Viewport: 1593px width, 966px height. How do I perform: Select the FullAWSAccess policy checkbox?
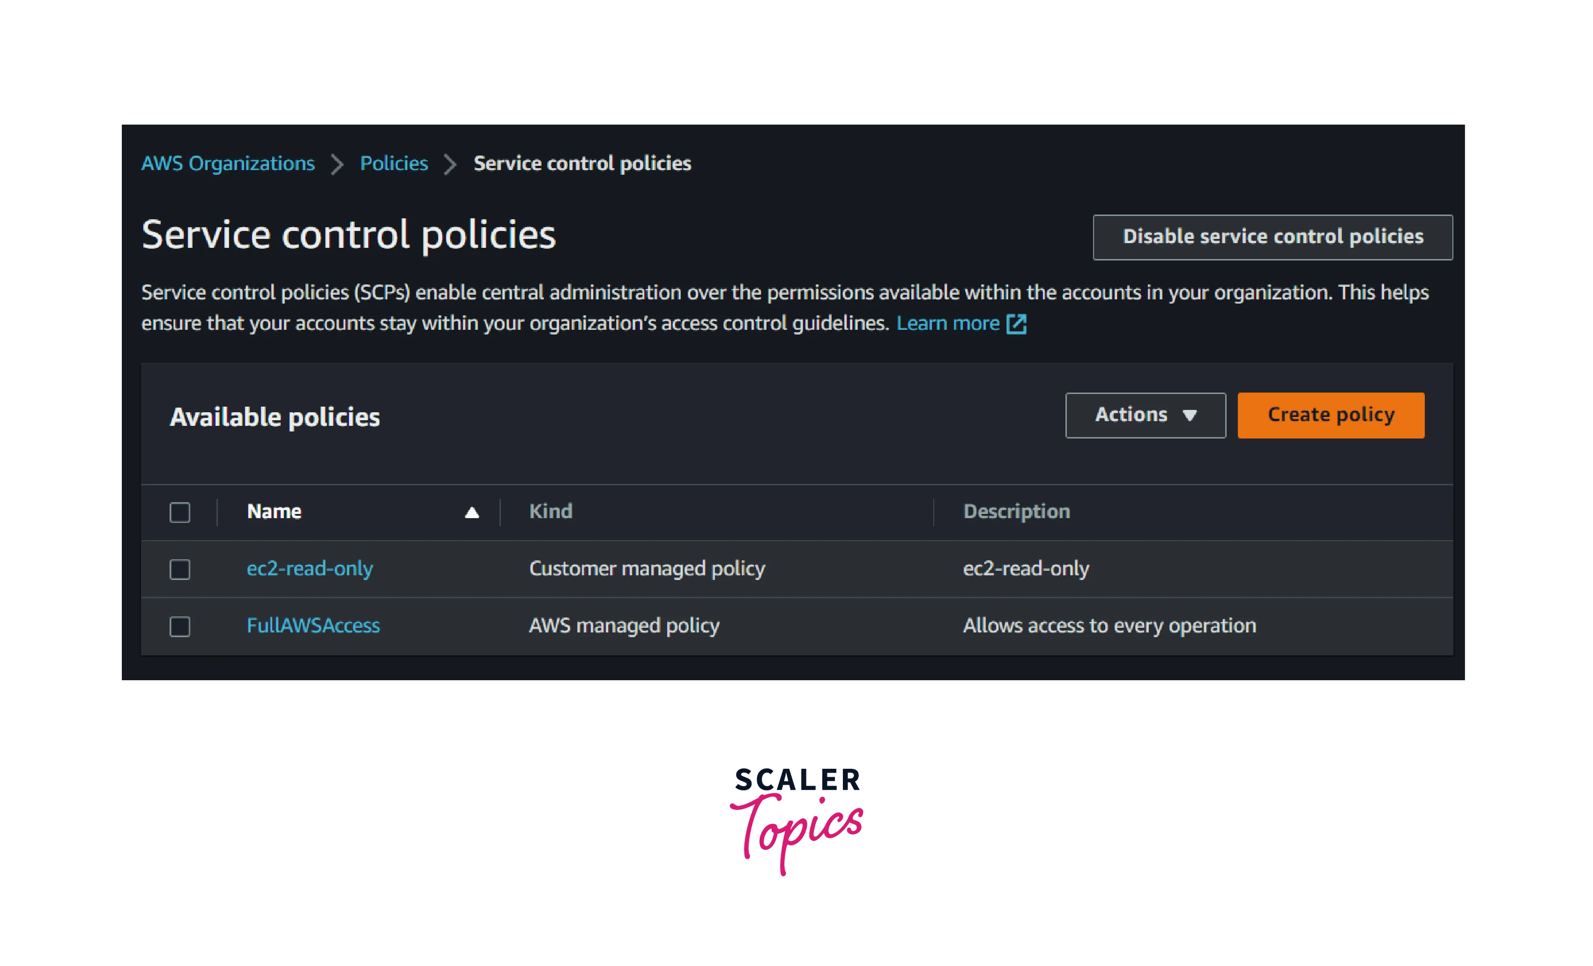(180, 626)
